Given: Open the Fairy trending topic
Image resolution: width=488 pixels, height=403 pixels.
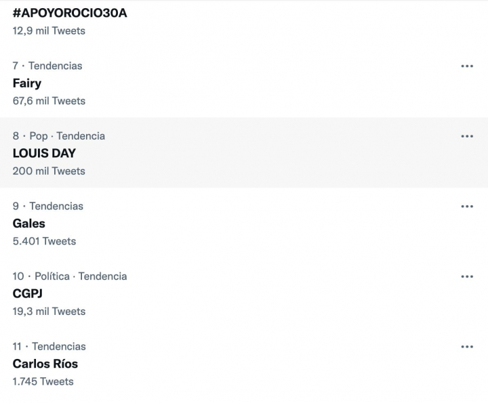Looking at the screenshot, I should pyautogui.click(x=27, y=83).
